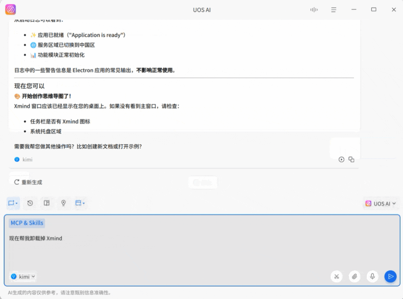Start voice input with microphone icon
This screenshot has height=299, width=403.
pyautogui.click(x=372, y=277)
